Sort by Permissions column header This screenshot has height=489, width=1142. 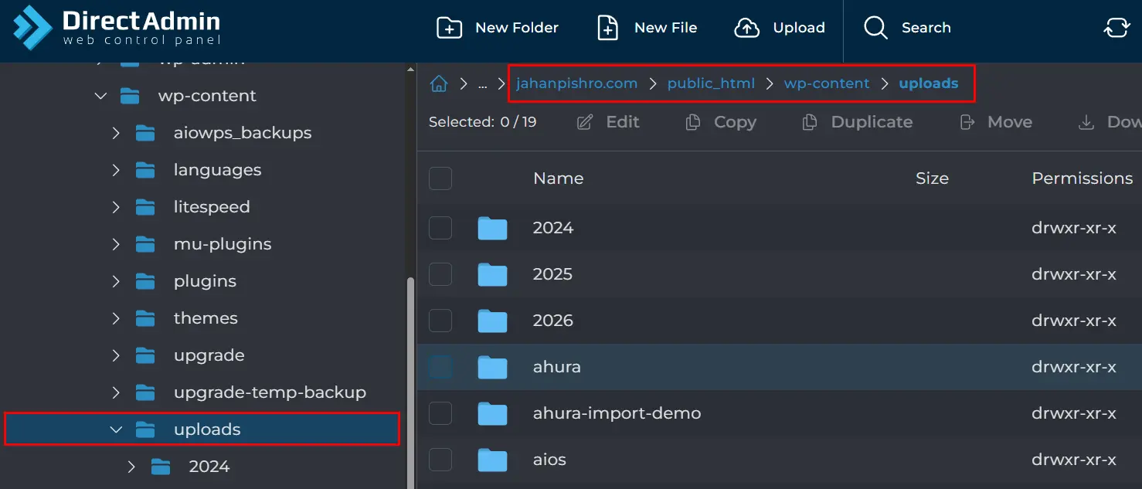coord(1082,178)
